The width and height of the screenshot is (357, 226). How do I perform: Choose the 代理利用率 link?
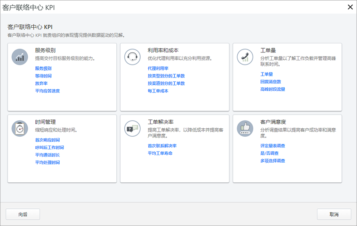pyautogui.click(x=158, y=68)
